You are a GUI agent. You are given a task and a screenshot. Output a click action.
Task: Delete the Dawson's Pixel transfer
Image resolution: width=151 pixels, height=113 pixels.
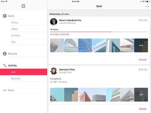[143, 109]
